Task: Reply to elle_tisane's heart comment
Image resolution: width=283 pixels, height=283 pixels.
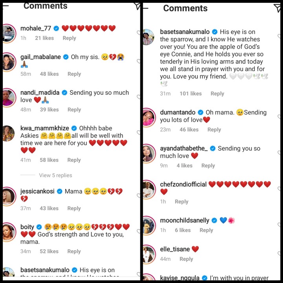Action: point(186,259)
